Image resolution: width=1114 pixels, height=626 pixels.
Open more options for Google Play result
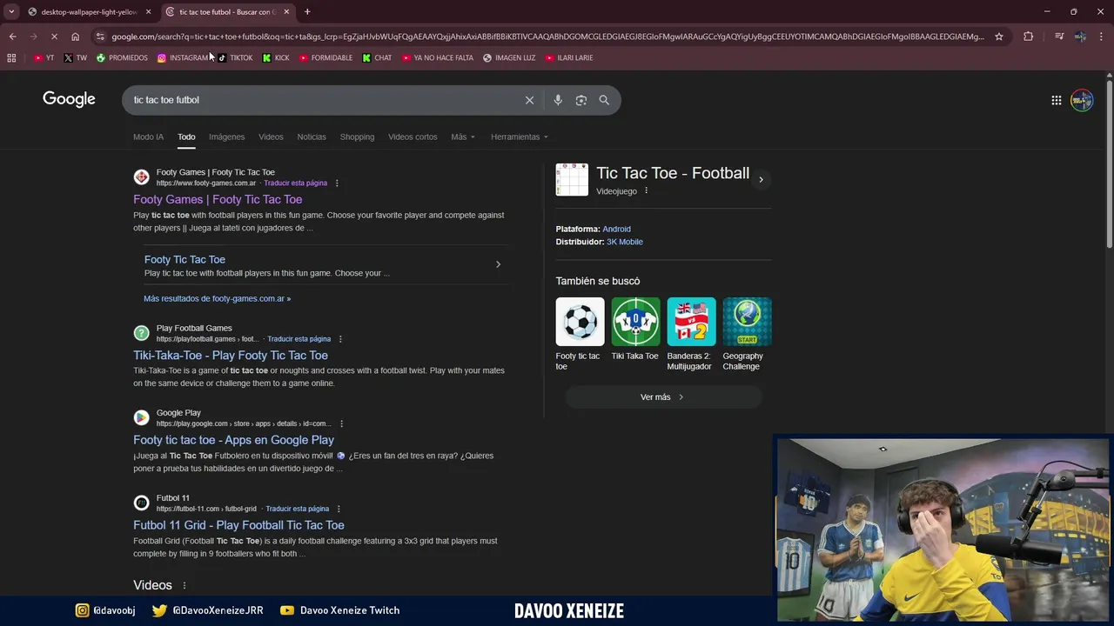(341, 423)
